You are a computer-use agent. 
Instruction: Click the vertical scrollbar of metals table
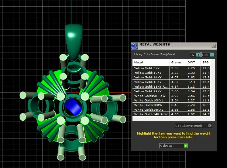(213, 73)
